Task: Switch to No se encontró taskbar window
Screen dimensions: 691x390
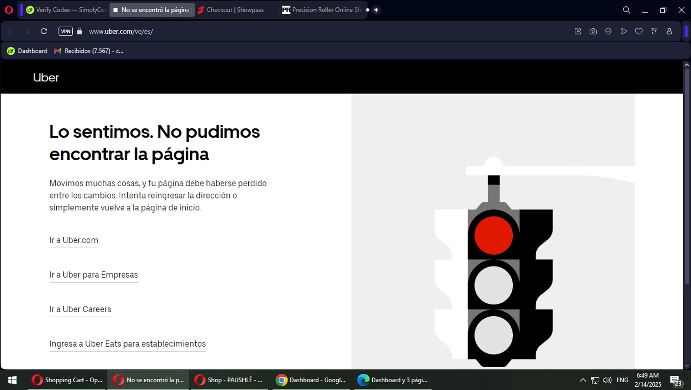Action: pyautogui.click(x=148, y=380)
